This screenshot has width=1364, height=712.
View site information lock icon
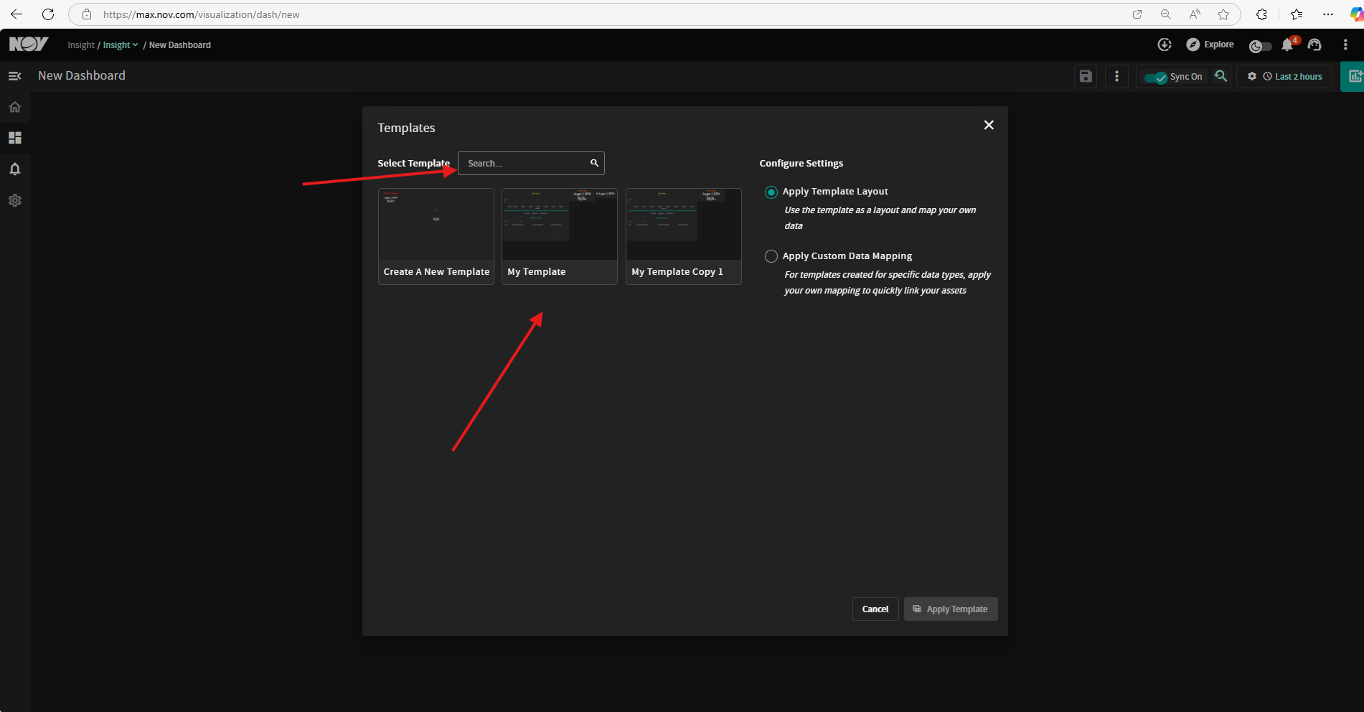point(87,14)
